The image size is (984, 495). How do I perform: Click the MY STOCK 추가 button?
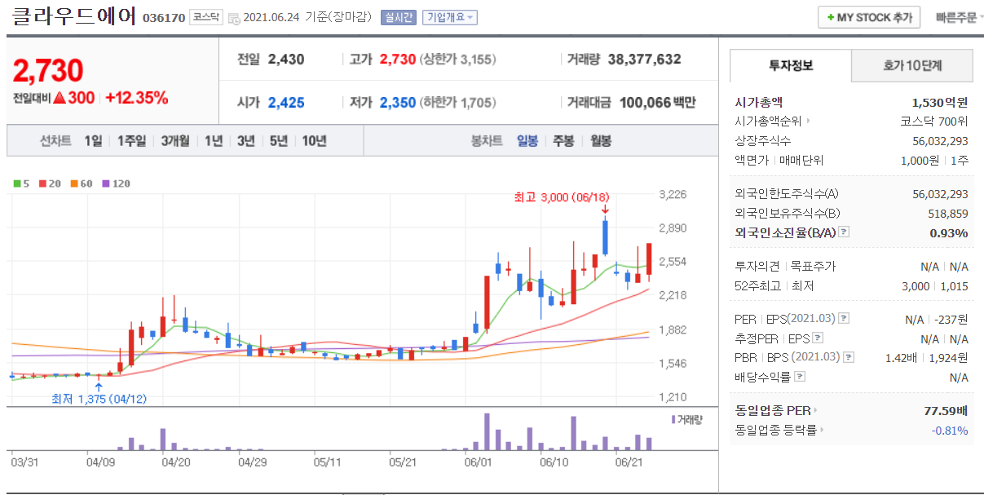[869, 17]
